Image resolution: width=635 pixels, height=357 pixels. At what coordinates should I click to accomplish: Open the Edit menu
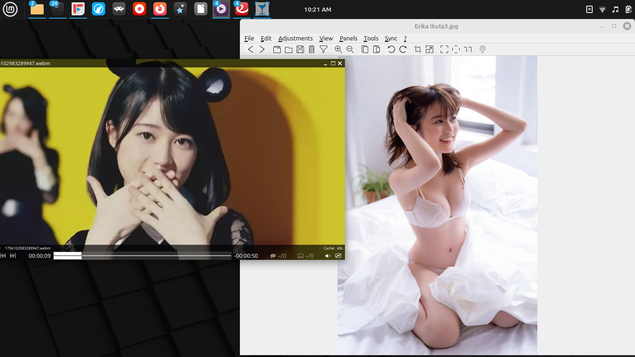[x=266, y=39]
